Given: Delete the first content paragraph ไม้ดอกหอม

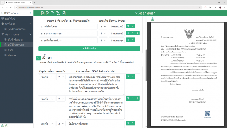Looking at the screenshot, I should 128,76.
